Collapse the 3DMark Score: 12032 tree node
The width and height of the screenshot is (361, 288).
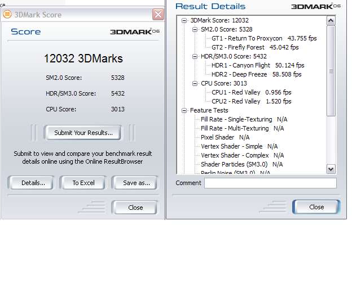click(184, 20)
